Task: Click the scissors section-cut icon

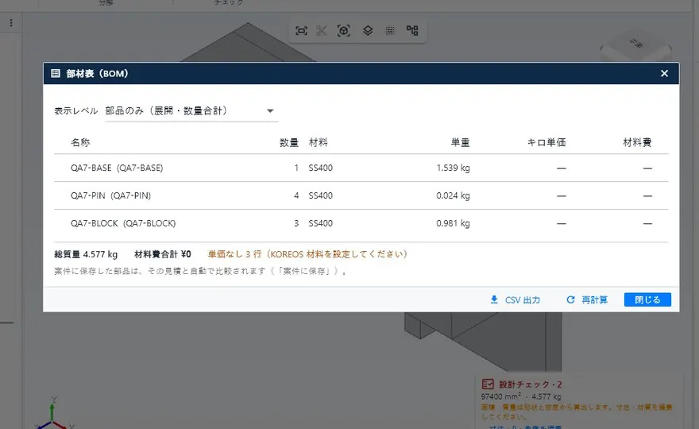Action: click(x=322, y=31)
